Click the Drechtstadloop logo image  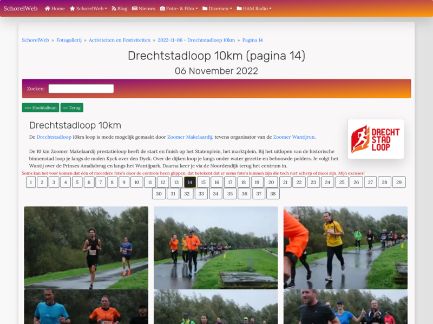coord(376,139)
